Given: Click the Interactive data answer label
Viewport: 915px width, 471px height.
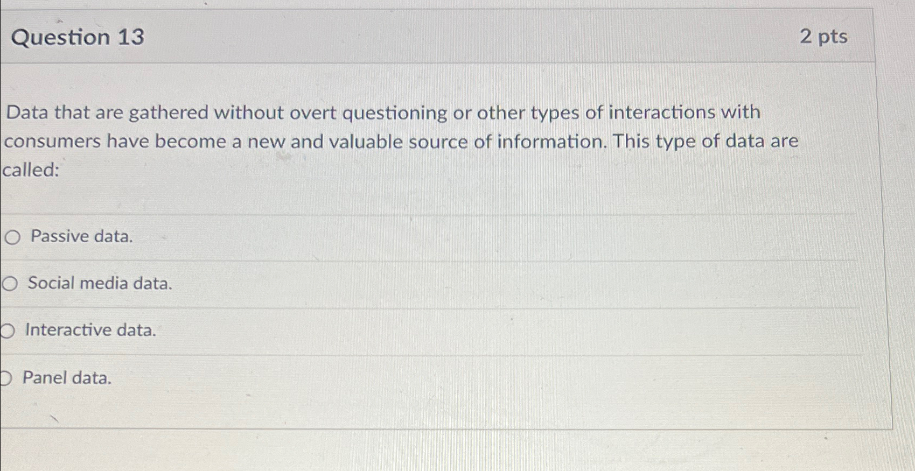Looking at the screenshot, I should coord(90,331).
